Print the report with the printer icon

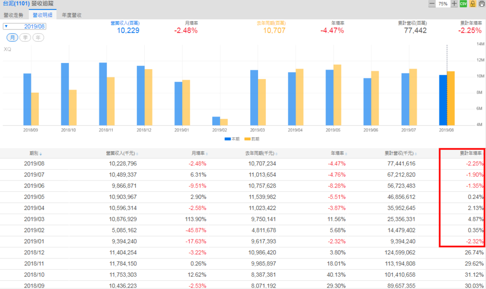click(x=482, y=4)
